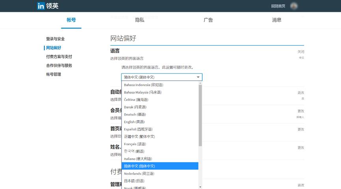The image size is (341, 189).
Task: Open 合作伙伴与服务 in the sidebar
Action: point(59,65)
